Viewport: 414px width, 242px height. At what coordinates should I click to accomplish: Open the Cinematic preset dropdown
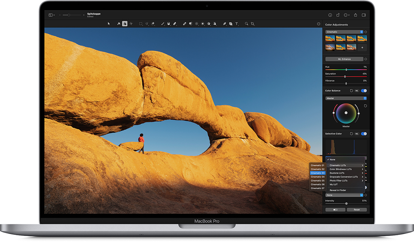click(345, 32)
